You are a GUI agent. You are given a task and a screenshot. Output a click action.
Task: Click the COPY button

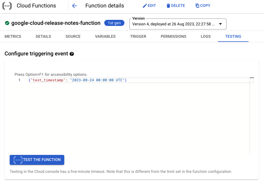click(x=203, y=6)
